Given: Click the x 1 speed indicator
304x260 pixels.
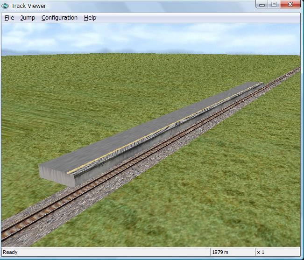Looking at the screenshot, I should tap(261, 252).
